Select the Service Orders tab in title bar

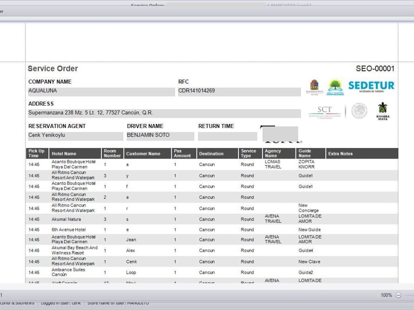(x=148, y=5)
